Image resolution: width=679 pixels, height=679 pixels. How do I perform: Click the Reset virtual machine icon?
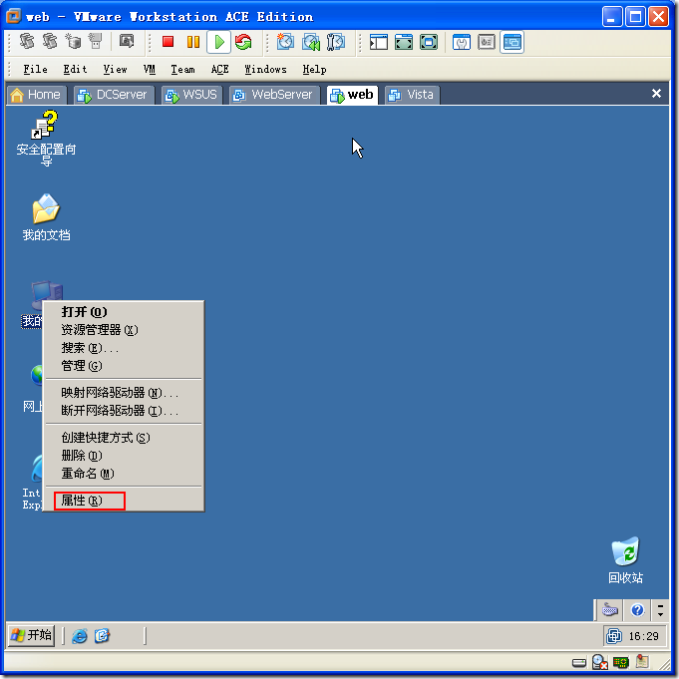[x=243, y=42]
